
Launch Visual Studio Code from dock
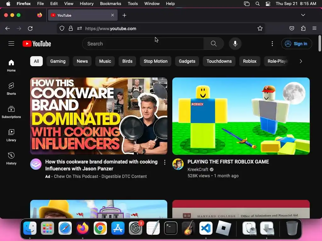point(206,228)
